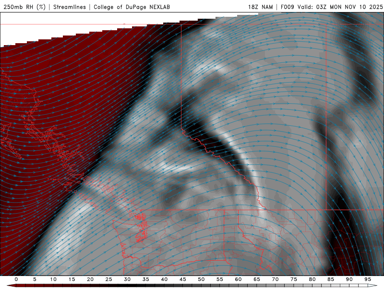Click the colorbar label '70'
The height and width of the screenshot is (288, 384).
click(275, 279)
